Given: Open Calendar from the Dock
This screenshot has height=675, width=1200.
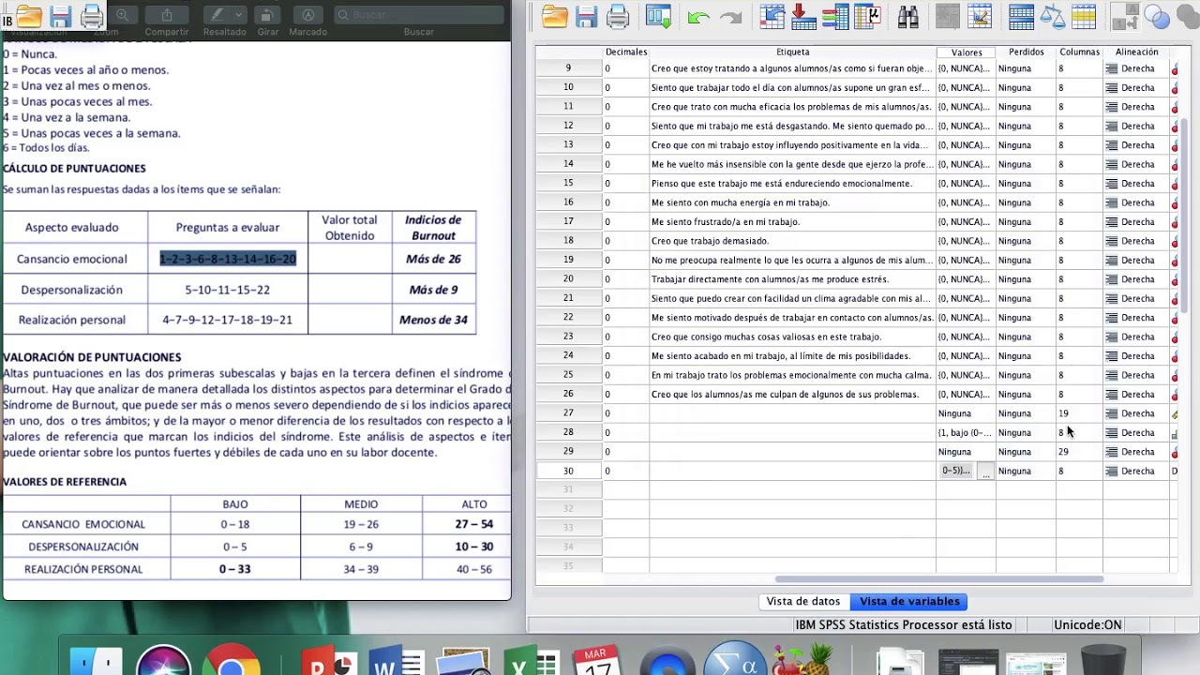Looking at the screenshot, I should tap(597, 660).
